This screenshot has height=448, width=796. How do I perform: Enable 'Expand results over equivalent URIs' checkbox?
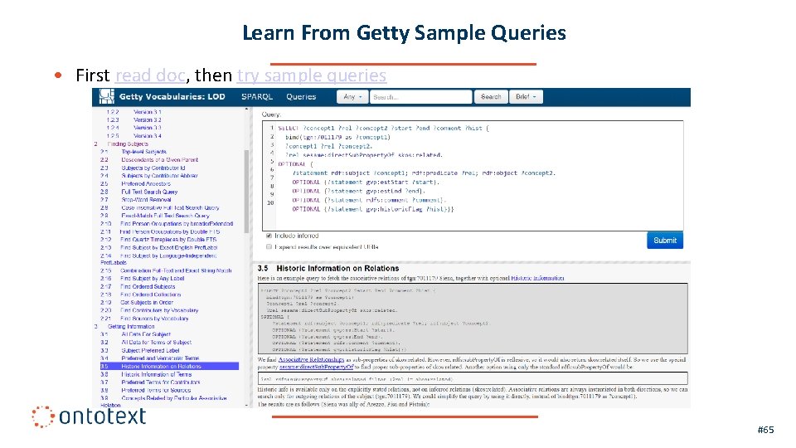click(x=269, y=247)
